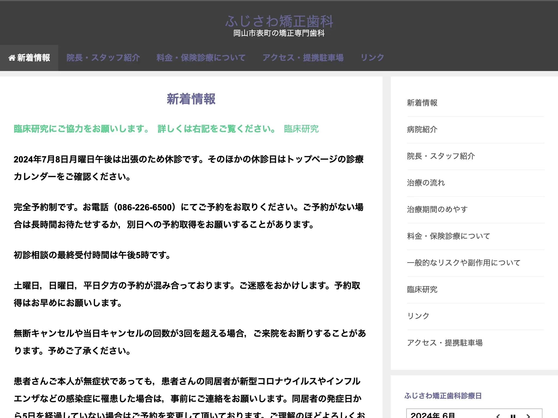
Task: Open リンク in the sidebar menu
Action: coord(418,316)
